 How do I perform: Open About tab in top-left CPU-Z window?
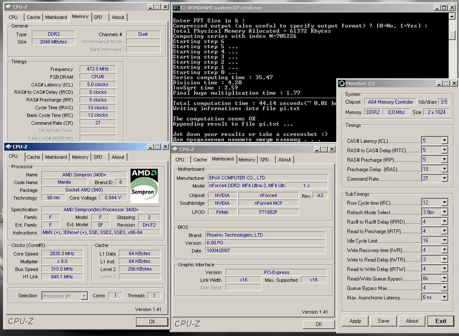[x=118, y=17]
